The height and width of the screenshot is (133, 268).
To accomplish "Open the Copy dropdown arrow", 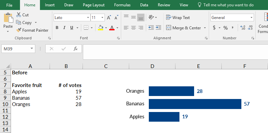I will (x=36, y=23).
